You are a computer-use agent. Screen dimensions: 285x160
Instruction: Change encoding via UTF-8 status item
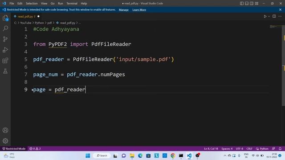click(x=240, y=148)
